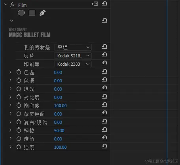Collapse the Film effect group
180x165 pixels.
(x=6, y=4)
